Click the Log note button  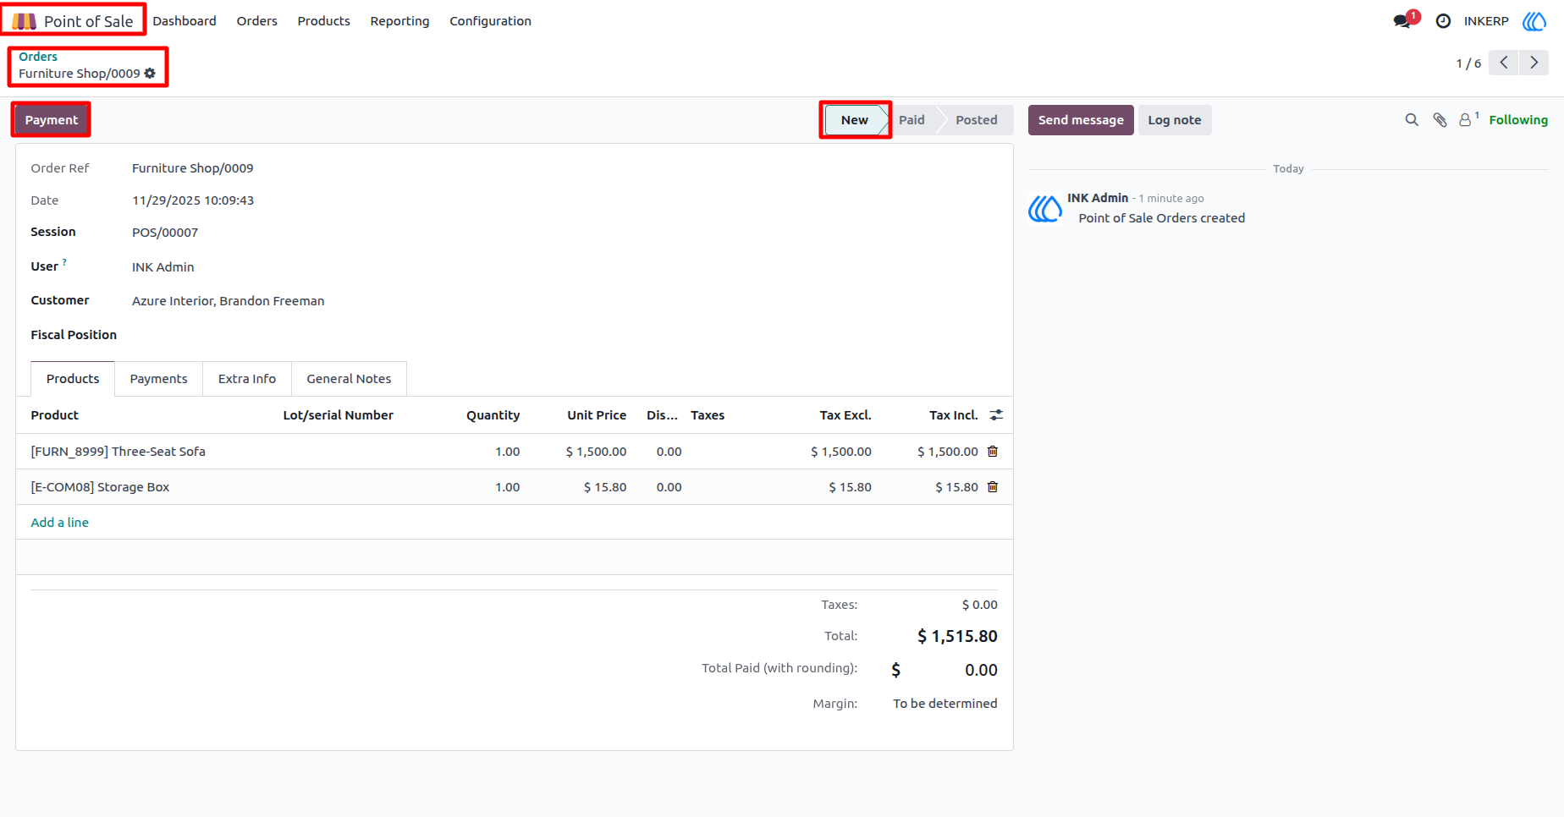[1175, 120]
